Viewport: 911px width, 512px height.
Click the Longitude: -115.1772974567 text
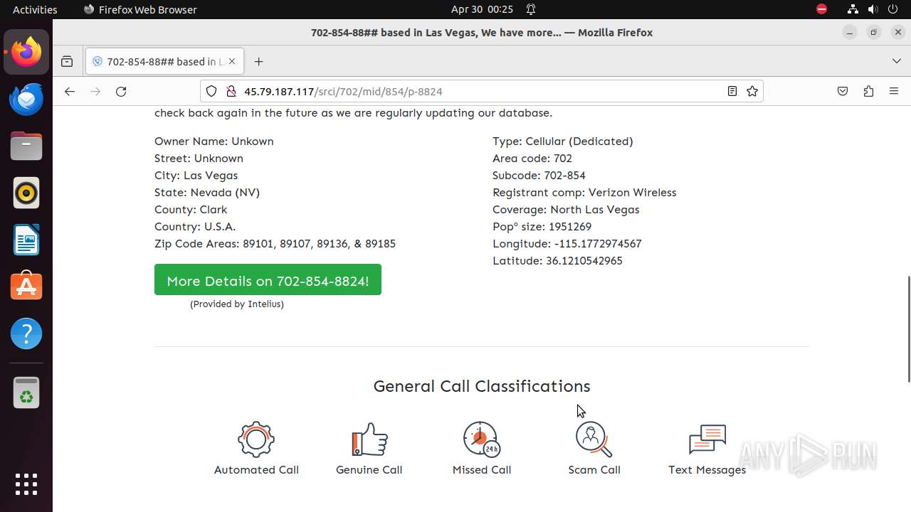click(x=567, y=244)
